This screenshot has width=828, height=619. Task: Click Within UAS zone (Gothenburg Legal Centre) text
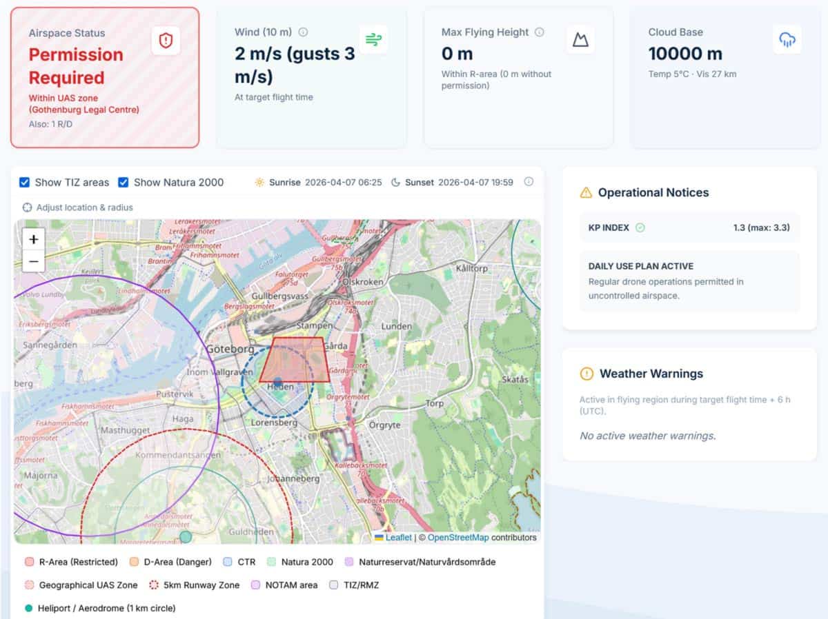(84, 103)
